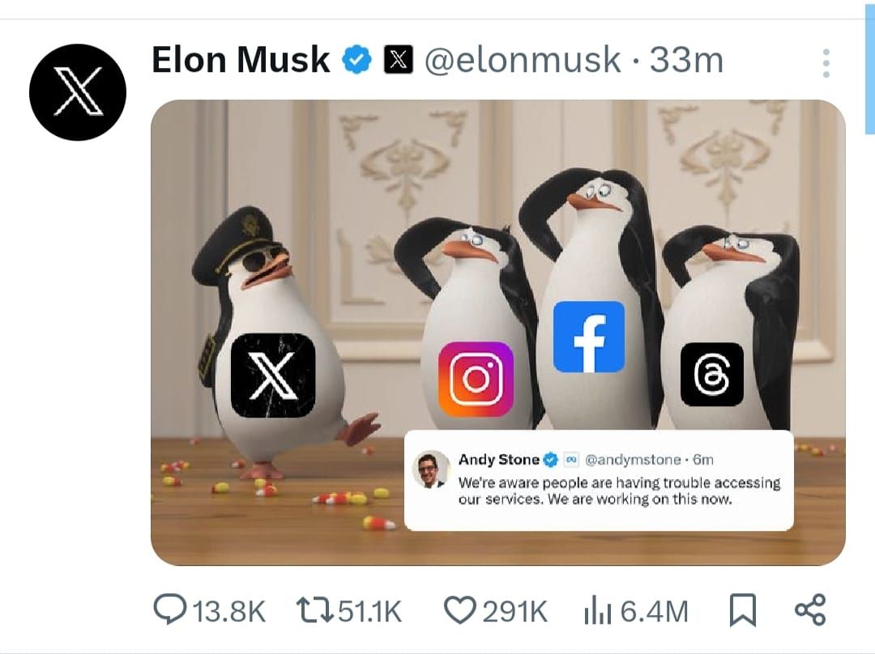Click the Andy Stone tweet screenshot in the image
This screenshot has width=875, height=654.
(x=599, y=481)
